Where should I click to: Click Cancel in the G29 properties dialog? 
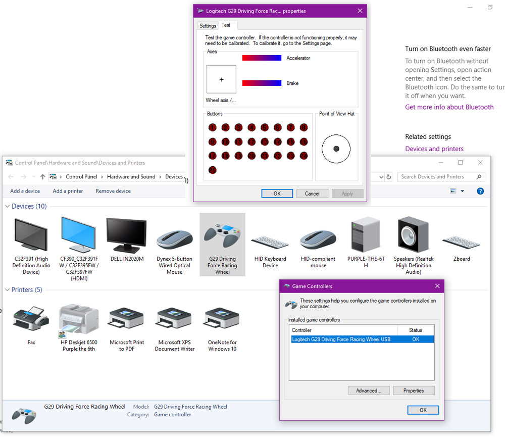tap(312, 193)
